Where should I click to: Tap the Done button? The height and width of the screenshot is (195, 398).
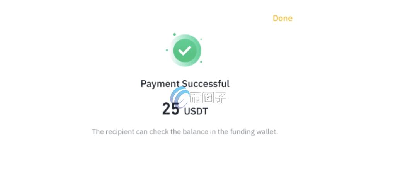tap(282, 18)
